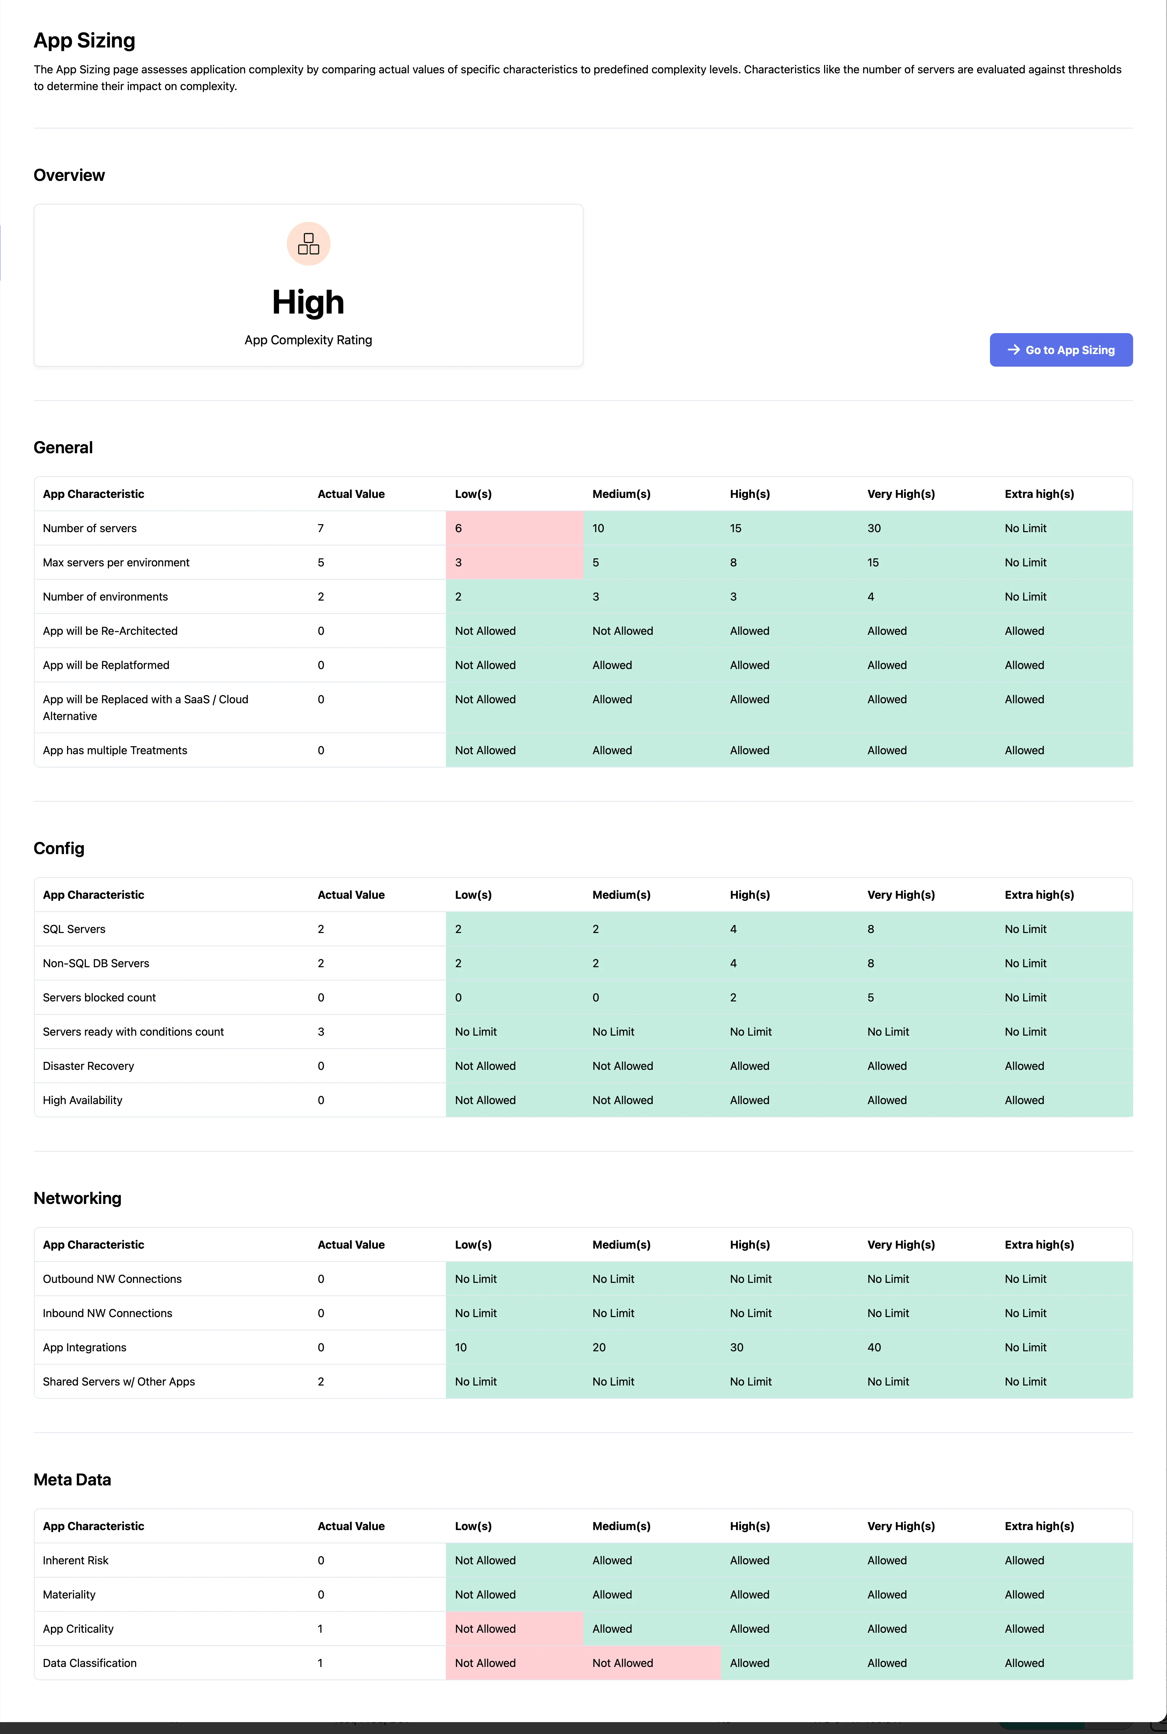Click red Low(s) cell in Max servers row

pyautogui.click(x=514, y=563)
